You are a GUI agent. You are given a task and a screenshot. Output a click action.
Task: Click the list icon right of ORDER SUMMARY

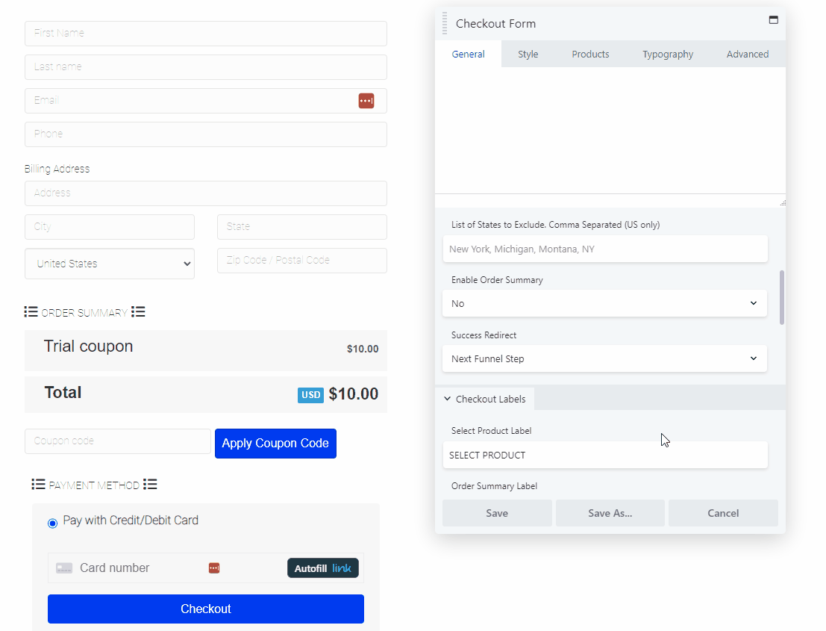point(138,311)
